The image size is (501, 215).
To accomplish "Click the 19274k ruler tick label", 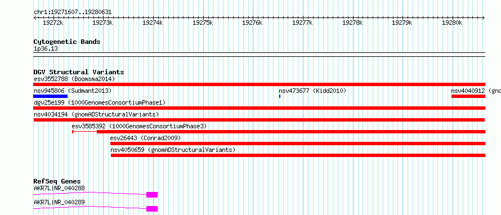I will (153, 23).
